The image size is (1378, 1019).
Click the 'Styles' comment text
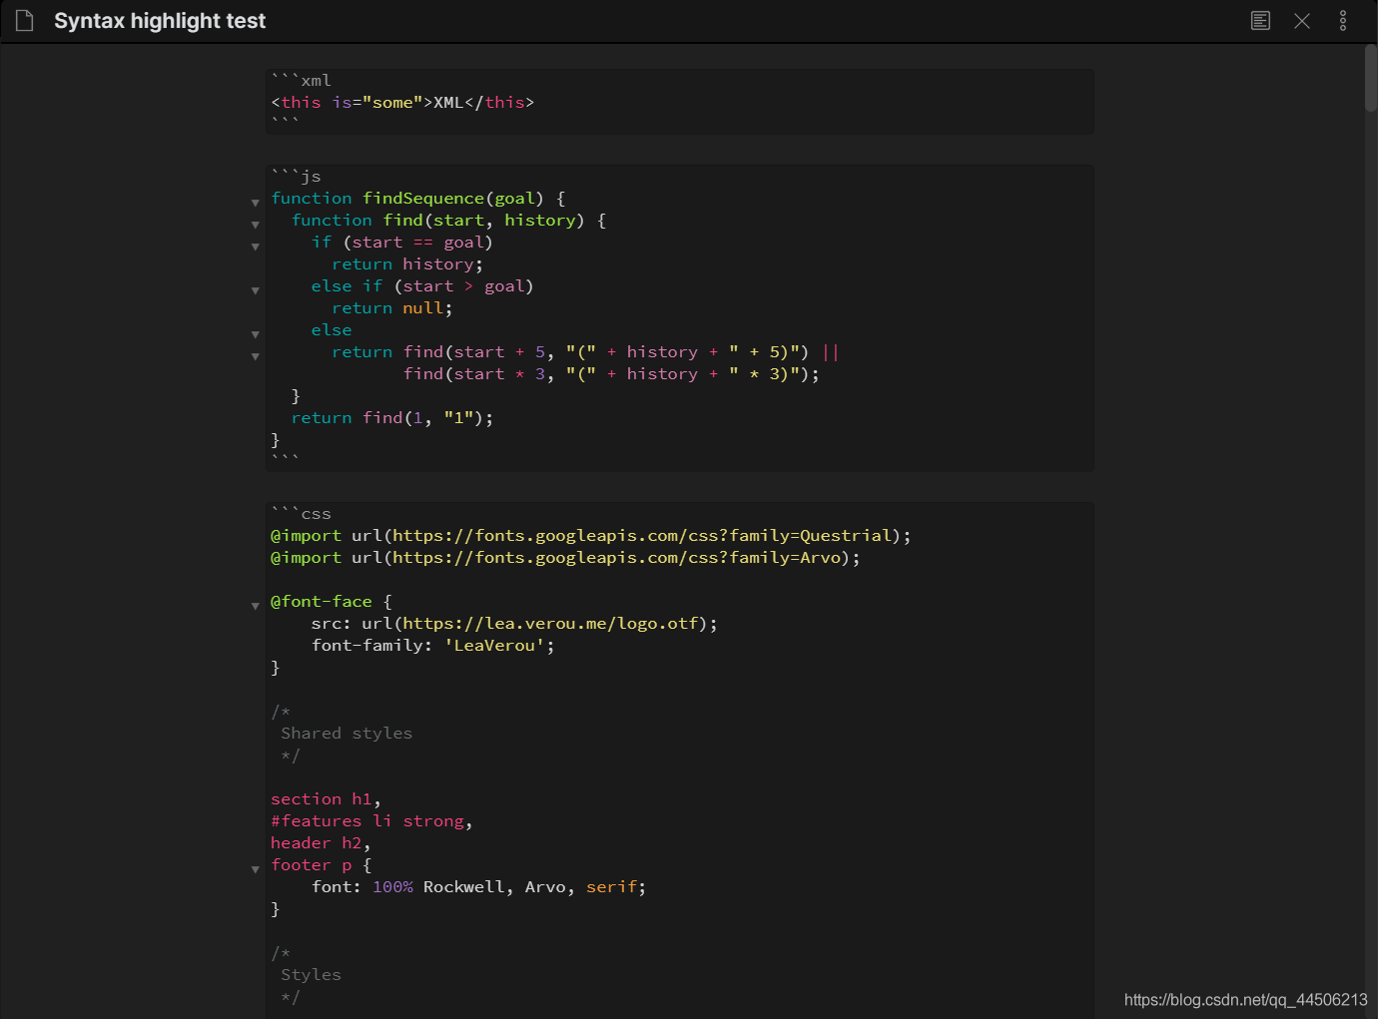click(x=311, y=975)
